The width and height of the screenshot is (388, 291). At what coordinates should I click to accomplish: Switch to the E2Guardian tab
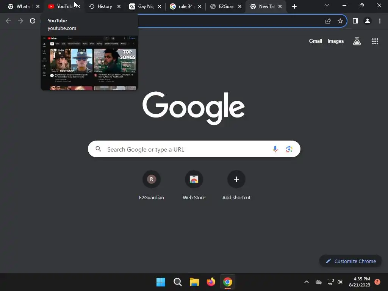pos(222,6)
